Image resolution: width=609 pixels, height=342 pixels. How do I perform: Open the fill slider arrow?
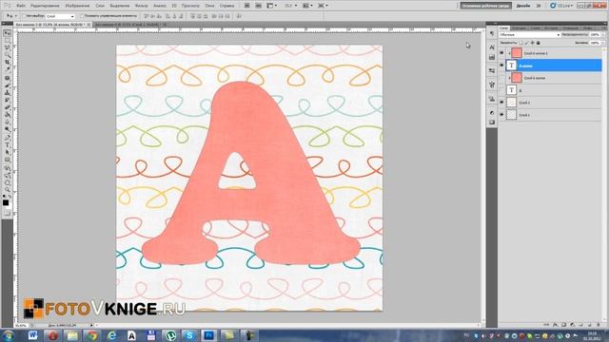coord(603,43)
